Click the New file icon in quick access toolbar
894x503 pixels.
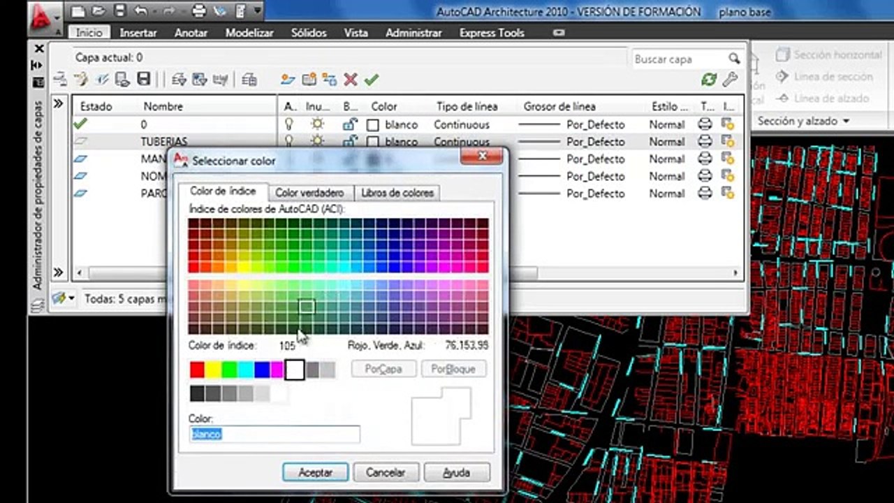[x=78, y=11]
